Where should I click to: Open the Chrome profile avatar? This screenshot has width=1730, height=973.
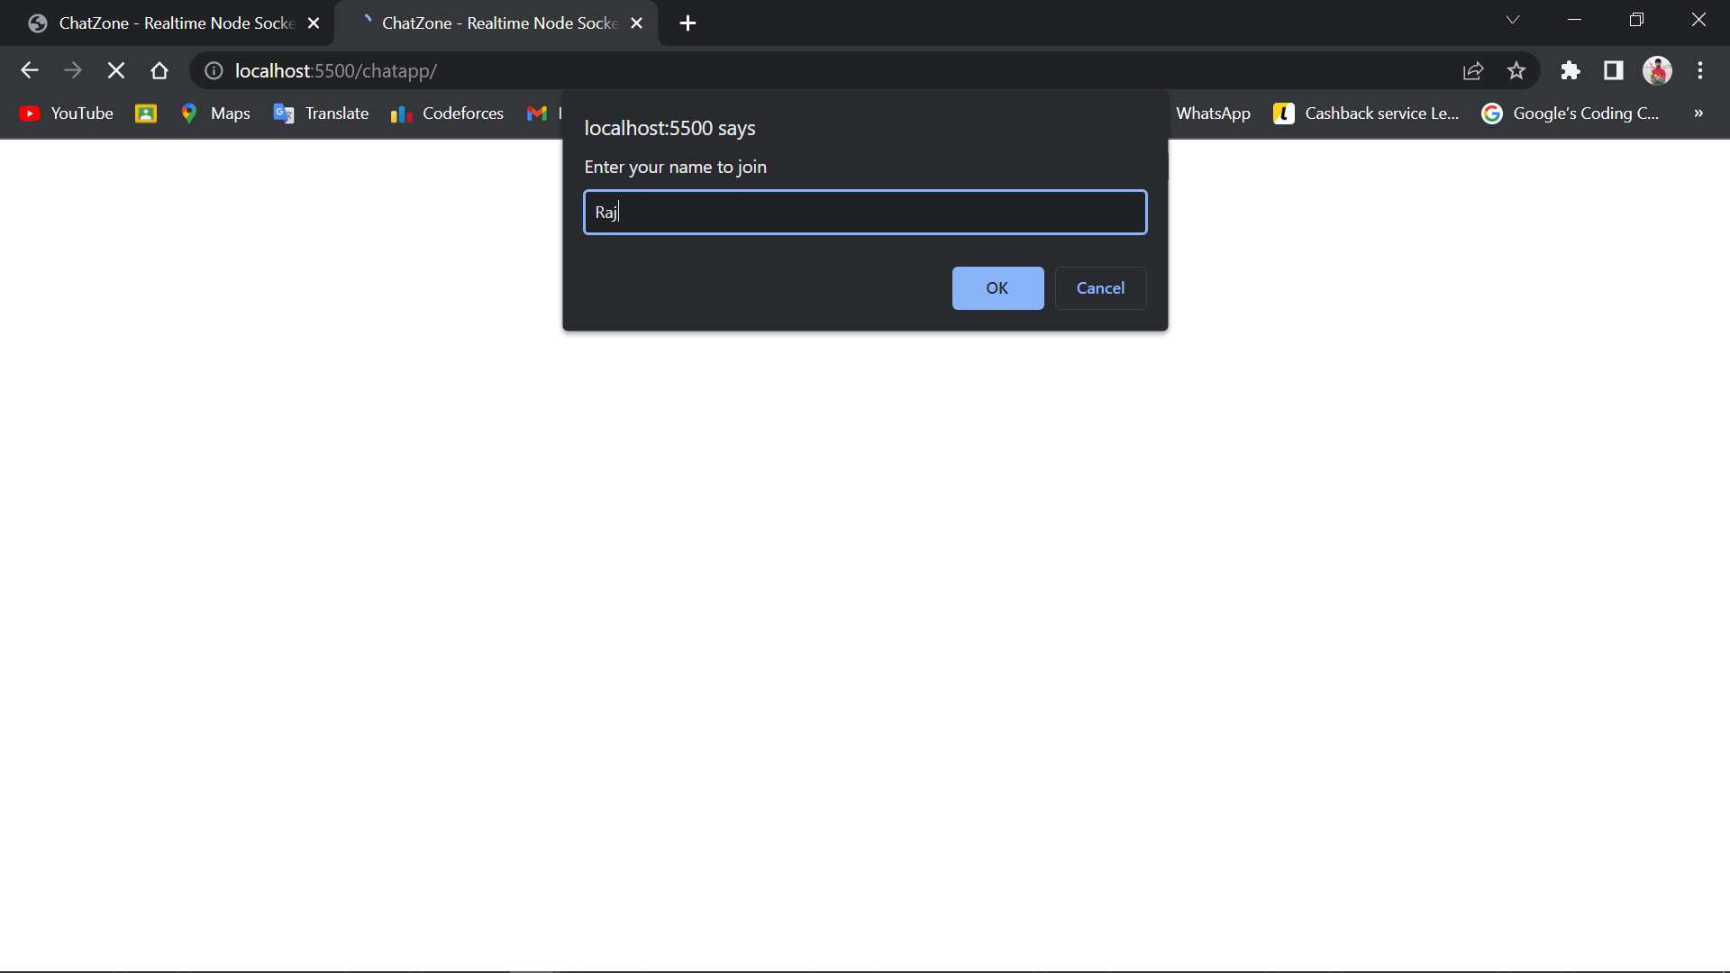pos(1658,70)
